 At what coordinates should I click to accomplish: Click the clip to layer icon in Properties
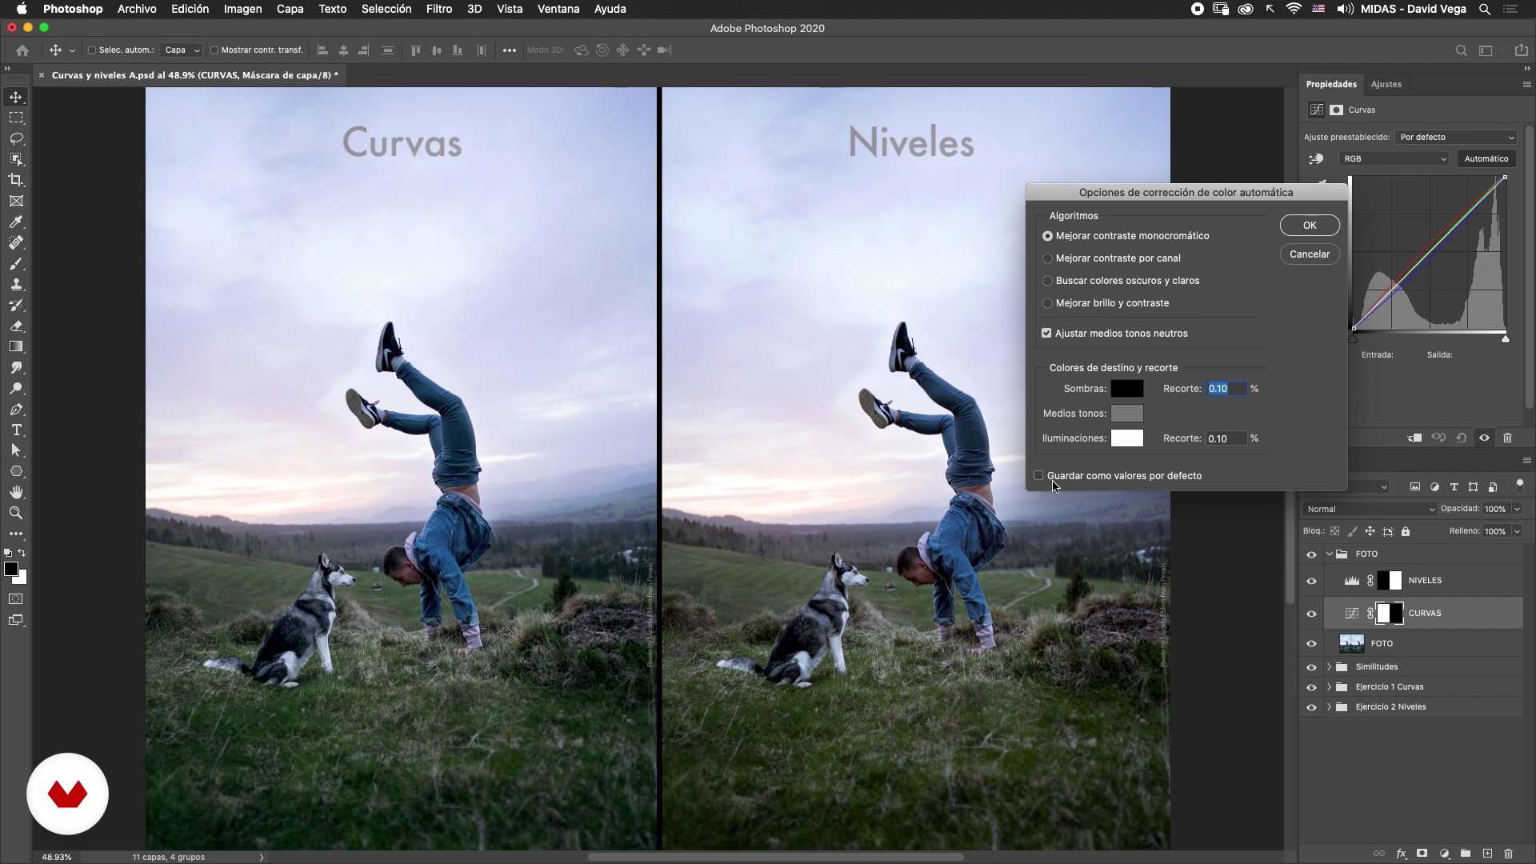coord(1414,438)
